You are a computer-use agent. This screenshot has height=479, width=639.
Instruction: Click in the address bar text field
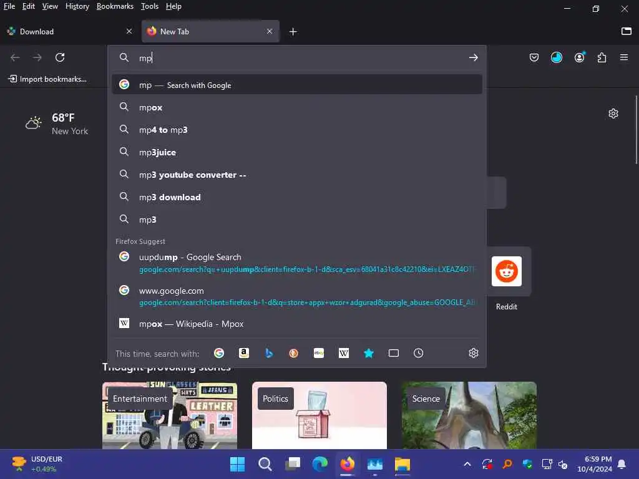(301, 58)
